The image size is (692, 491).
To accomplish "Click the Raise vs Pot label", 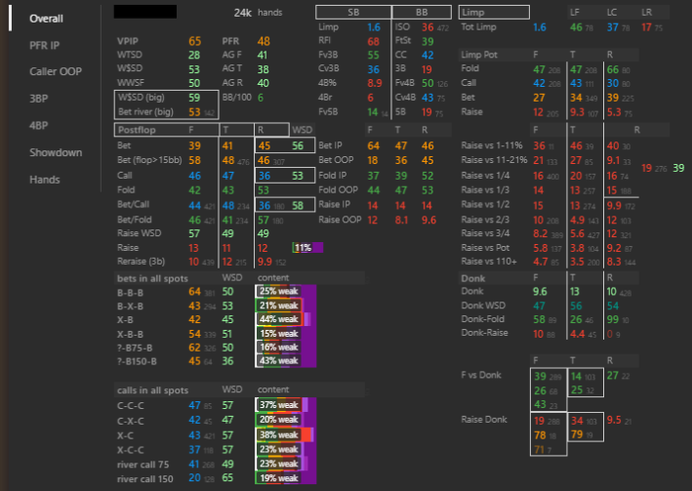I will point(485,248).
